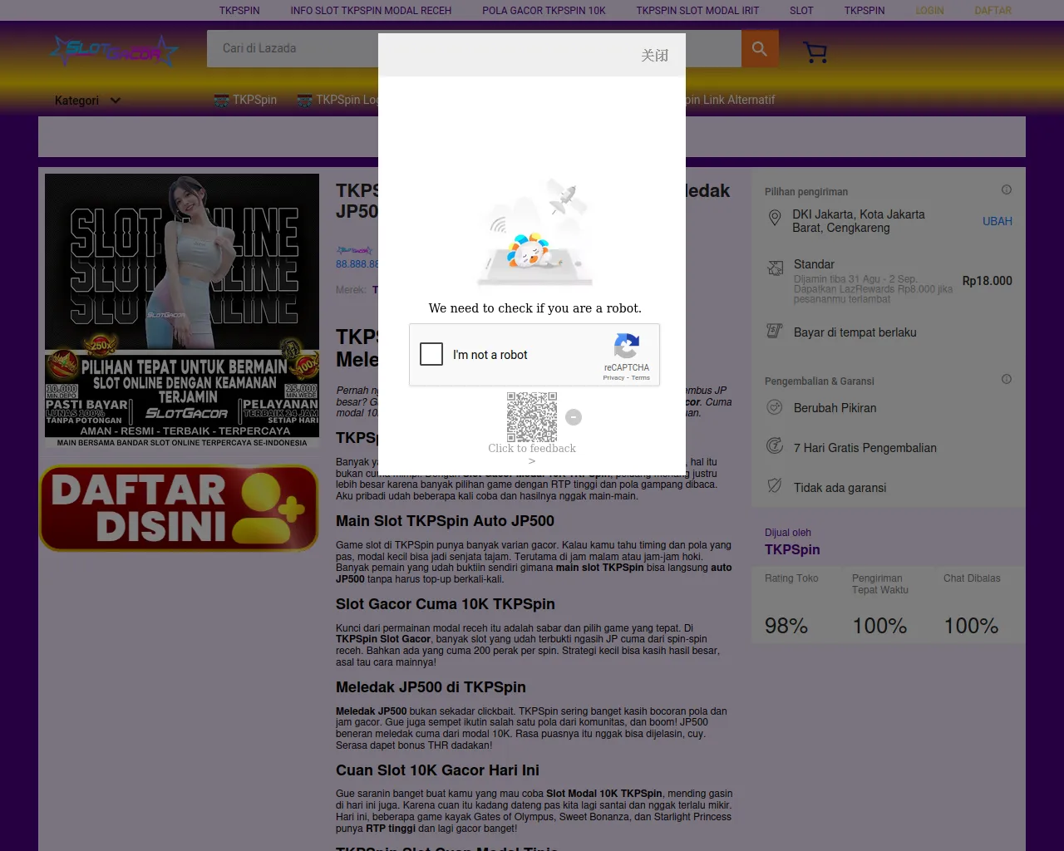Image resolution: width=1064 pixels, height=851 pixels.
Task: Click the 98% Rating Toko value
Action: [786, 626]
